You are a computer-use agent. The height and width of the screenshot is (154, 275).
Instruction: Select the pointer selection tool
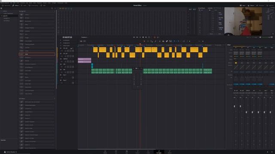tap(144, 41)
